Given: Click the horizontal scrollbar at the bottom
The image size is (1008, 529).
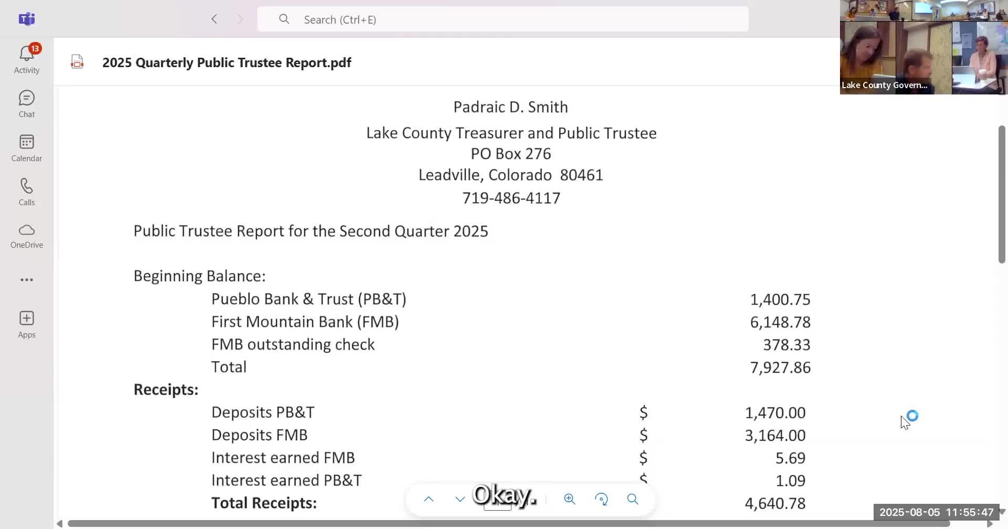Looking at the screenshot, I should (x=508, y=523).
